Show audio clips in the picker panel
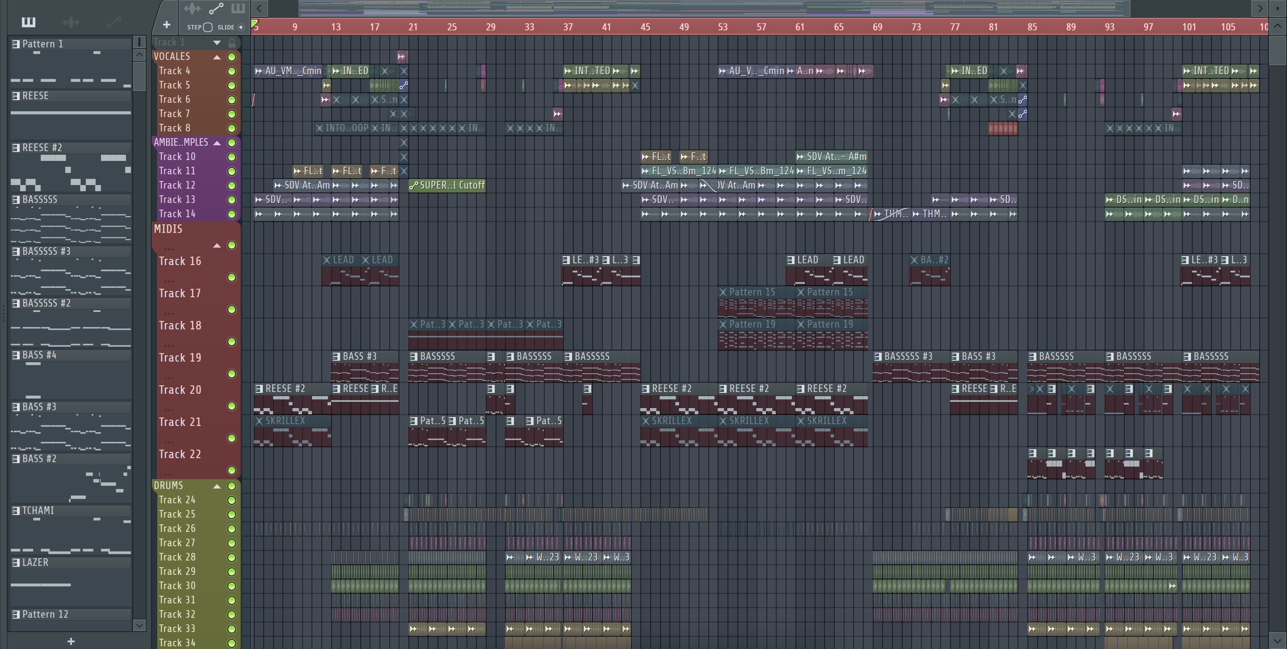The width and height of the screenshot is (1287, 649). tap(71, 22)
